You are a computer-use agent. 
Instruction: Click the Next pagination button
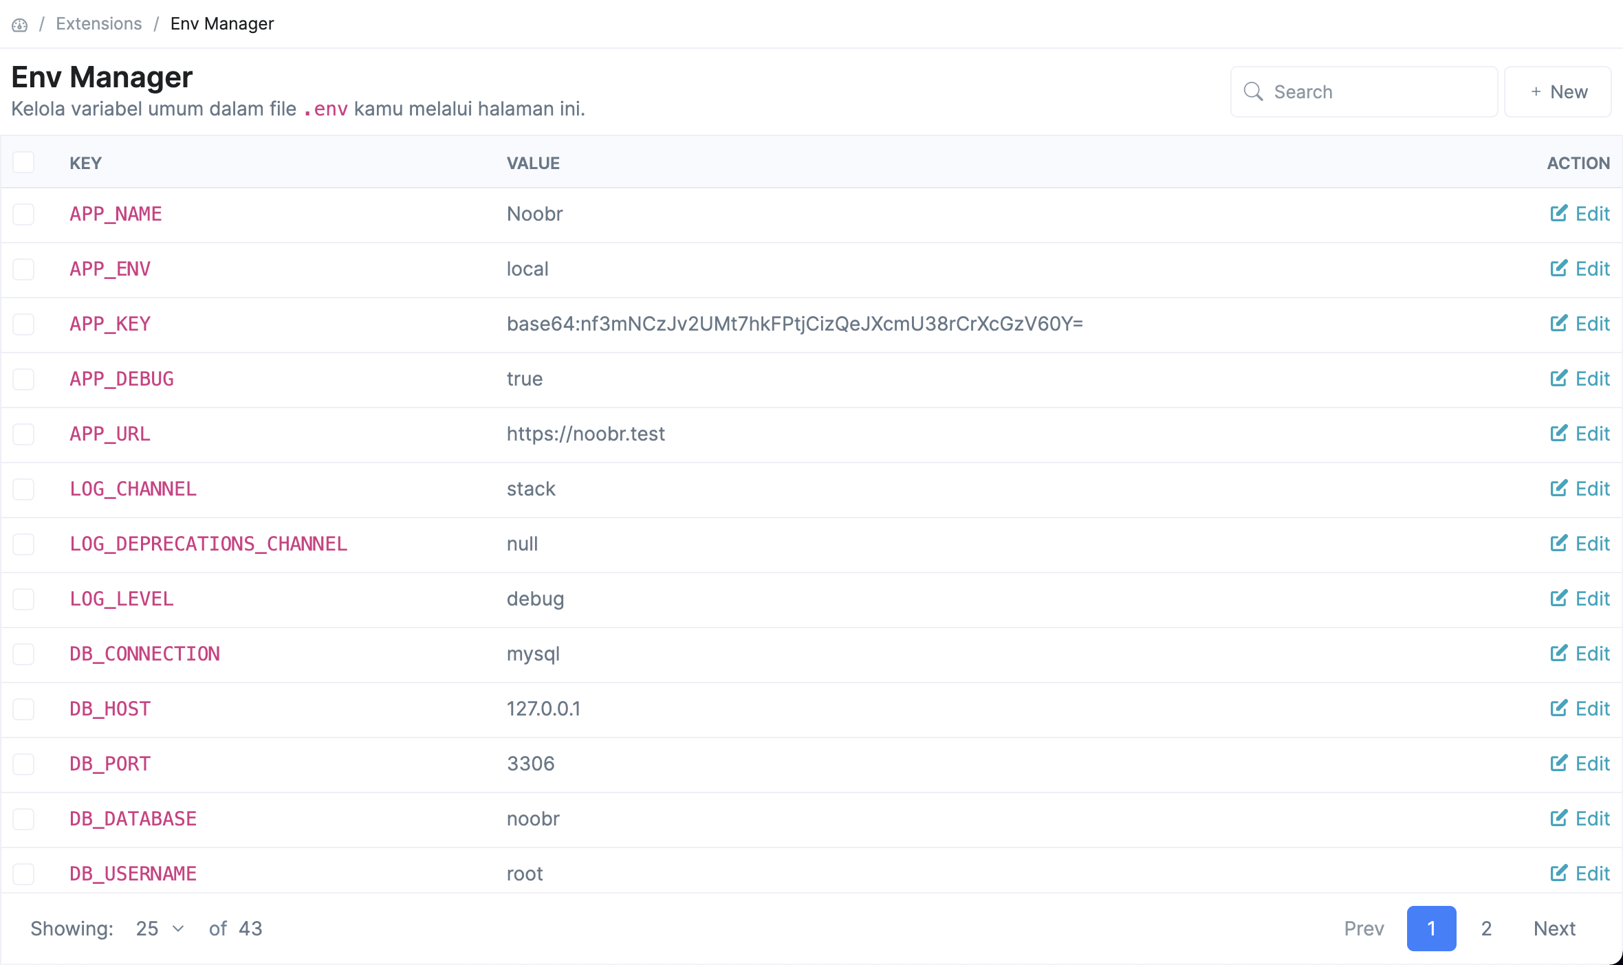pyautogui.click(x=1554, y=929)
